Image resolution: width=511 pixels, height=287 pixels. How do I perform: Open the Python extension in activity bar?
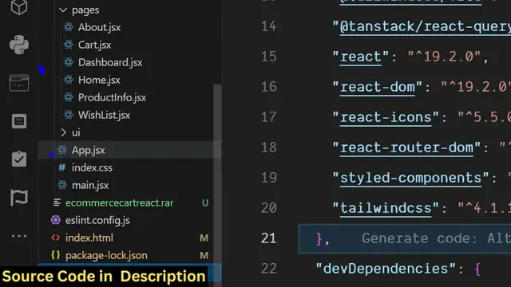pyautogui.click(x=19, y=45)
